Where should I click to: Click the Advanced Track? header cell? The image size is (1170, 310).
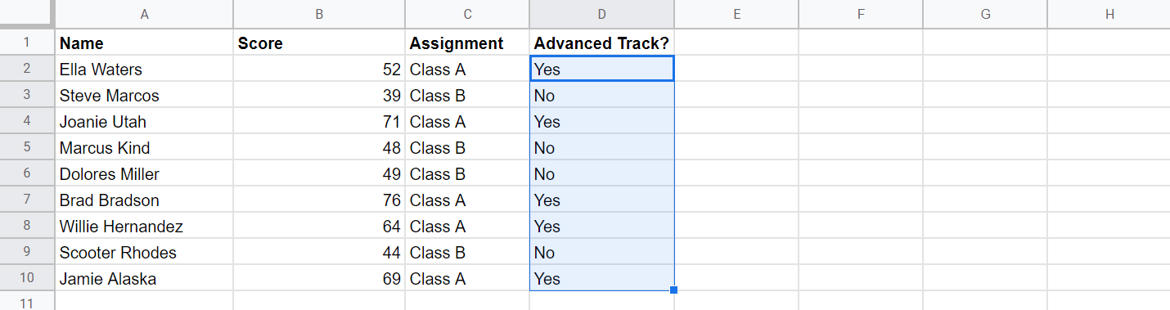click(x=601, y=43)
